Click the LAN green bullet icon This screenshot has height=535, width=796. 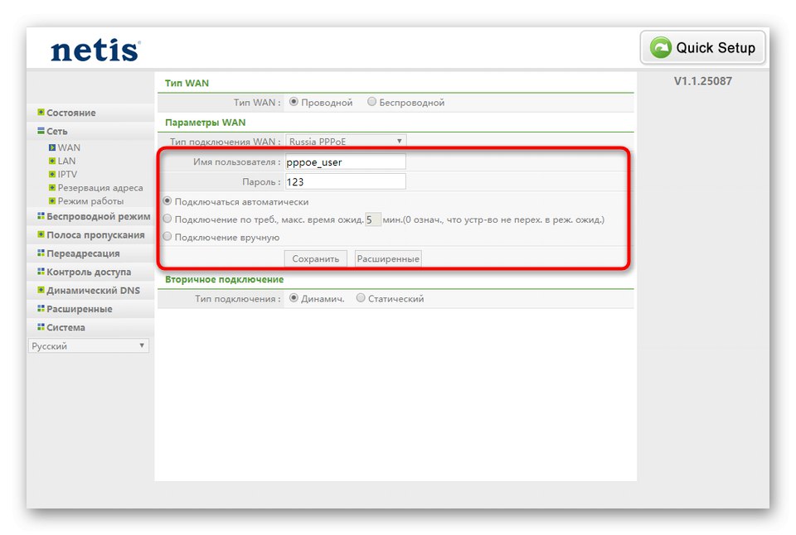51,161
